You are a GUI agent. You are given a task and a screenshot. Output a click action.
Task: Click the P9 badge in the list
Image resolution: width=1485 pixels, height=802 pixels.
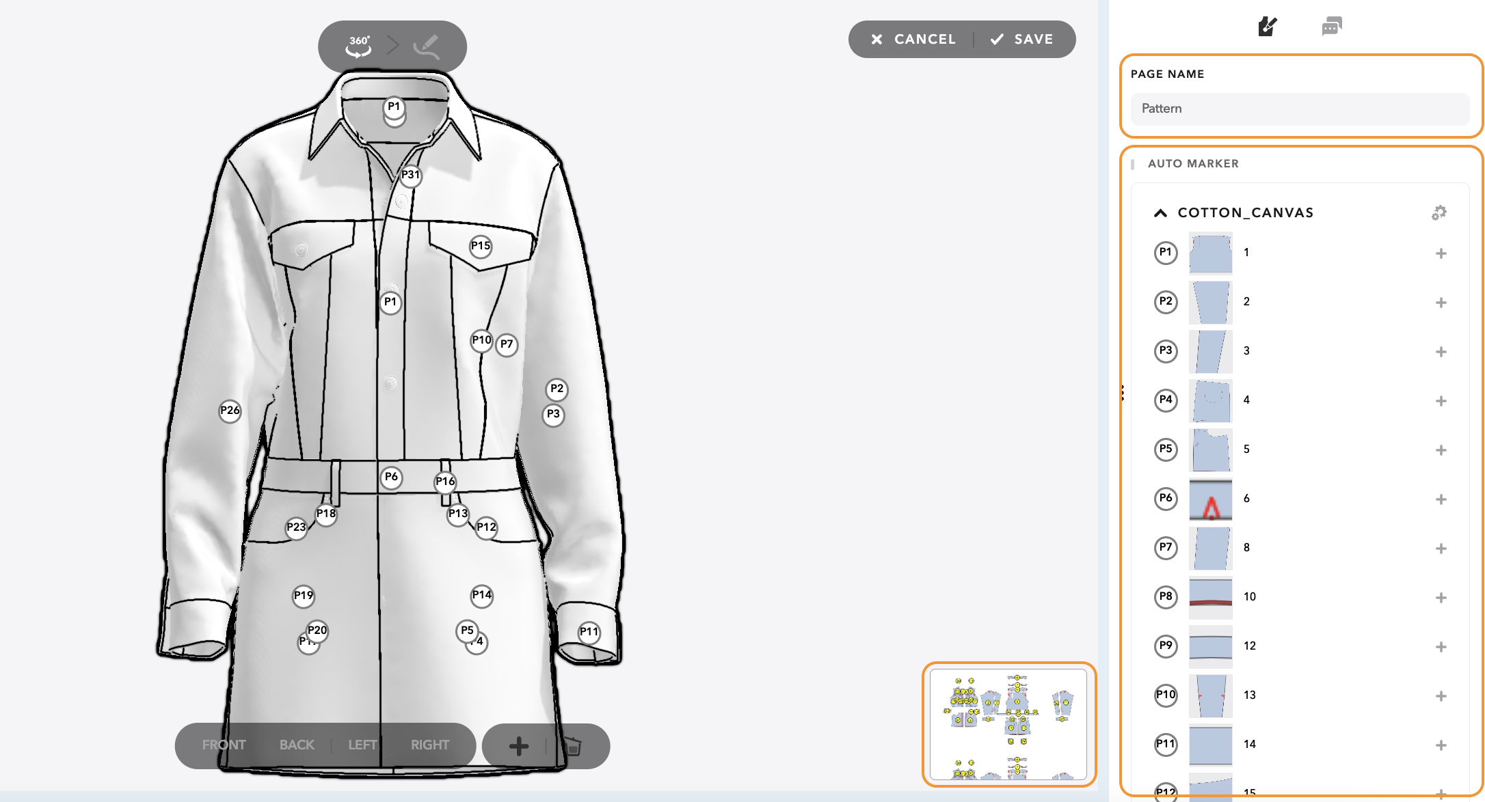point(1166,646)
